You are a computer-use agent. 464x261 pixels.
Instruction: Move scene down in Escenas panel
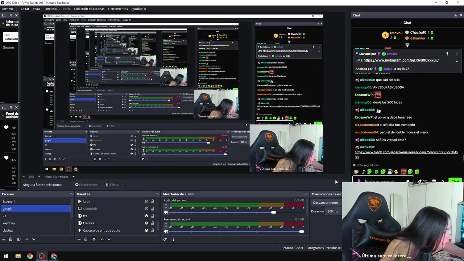click(34, 239)
